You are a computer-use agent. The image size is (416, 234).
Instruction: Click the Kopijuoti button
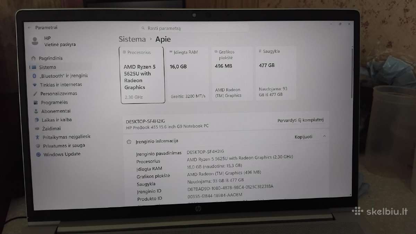click(x=303, y=137)
